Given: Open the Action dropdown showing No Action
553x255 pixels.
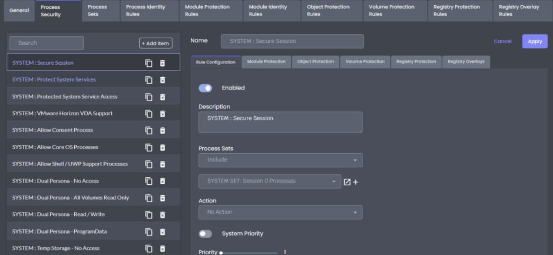Looking at the screenshot, I should click(x=280, y=212).
